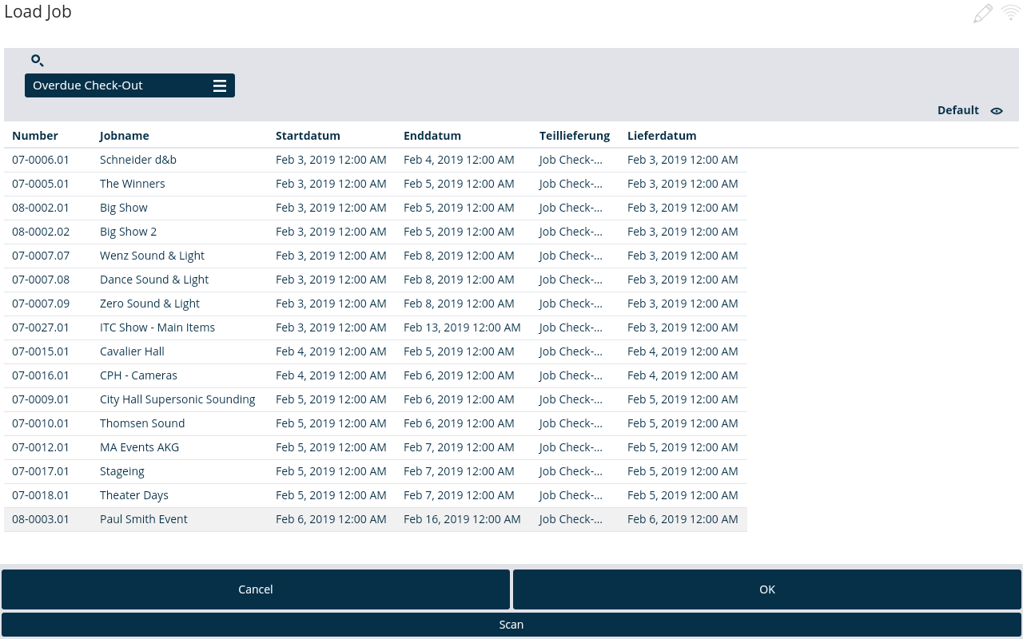Click job number 07-0017.01
1023x639 pixels.
pyautogui.click(x=41, y=471)
